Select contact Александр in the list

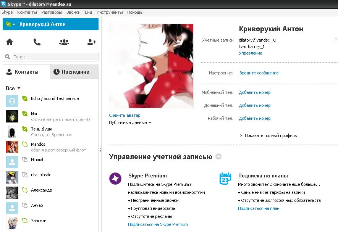51,193
